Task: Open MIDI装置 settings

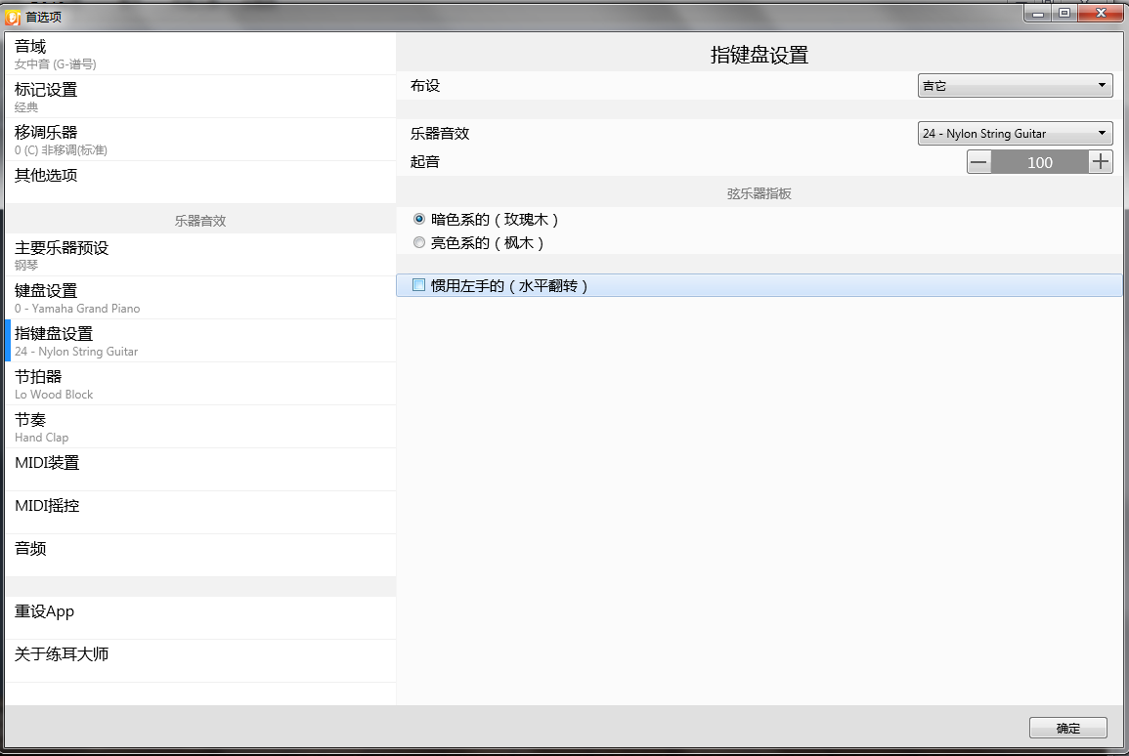Action: [x=200, y=470]
